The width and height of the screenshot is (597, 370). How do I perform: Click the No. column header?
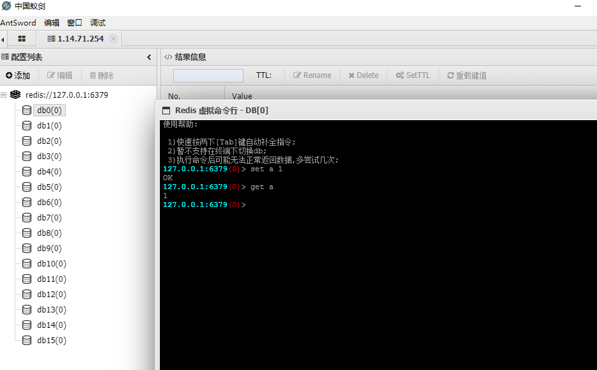(174, 96)
